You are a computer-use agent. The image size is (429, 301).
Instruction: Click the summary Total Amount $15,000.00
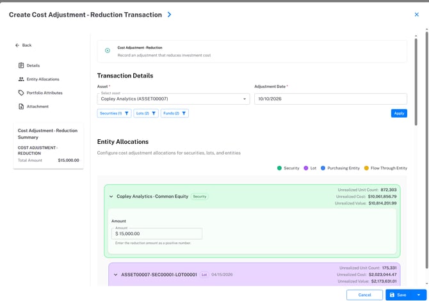69,160
